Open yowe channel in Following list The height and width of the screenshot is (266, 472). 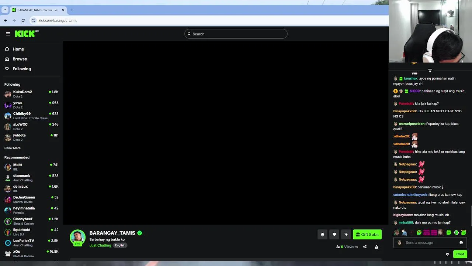click(x=31, y=105)
